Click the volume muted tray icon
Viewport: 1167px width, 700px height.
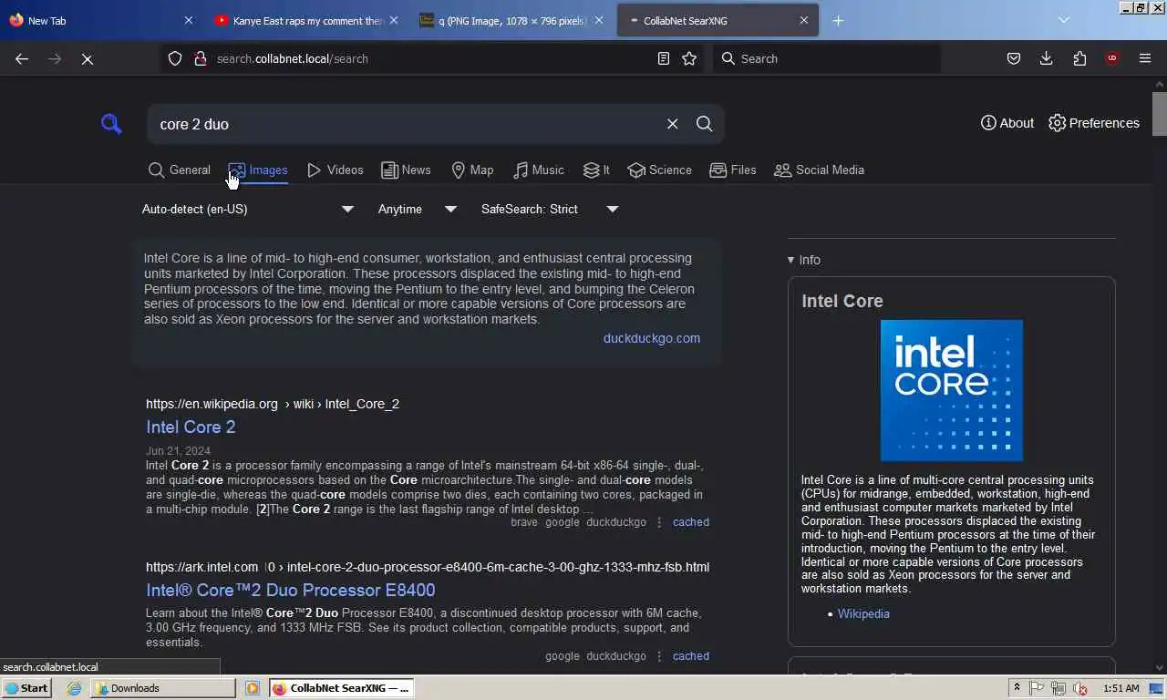pyautogui.click(x=1080, y=688)
